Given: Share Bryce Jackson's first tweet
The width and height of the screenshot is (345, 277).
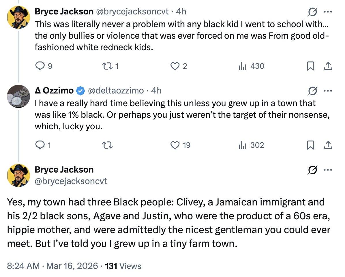Looking at the screenshot, I should click(x=328, y=66).
